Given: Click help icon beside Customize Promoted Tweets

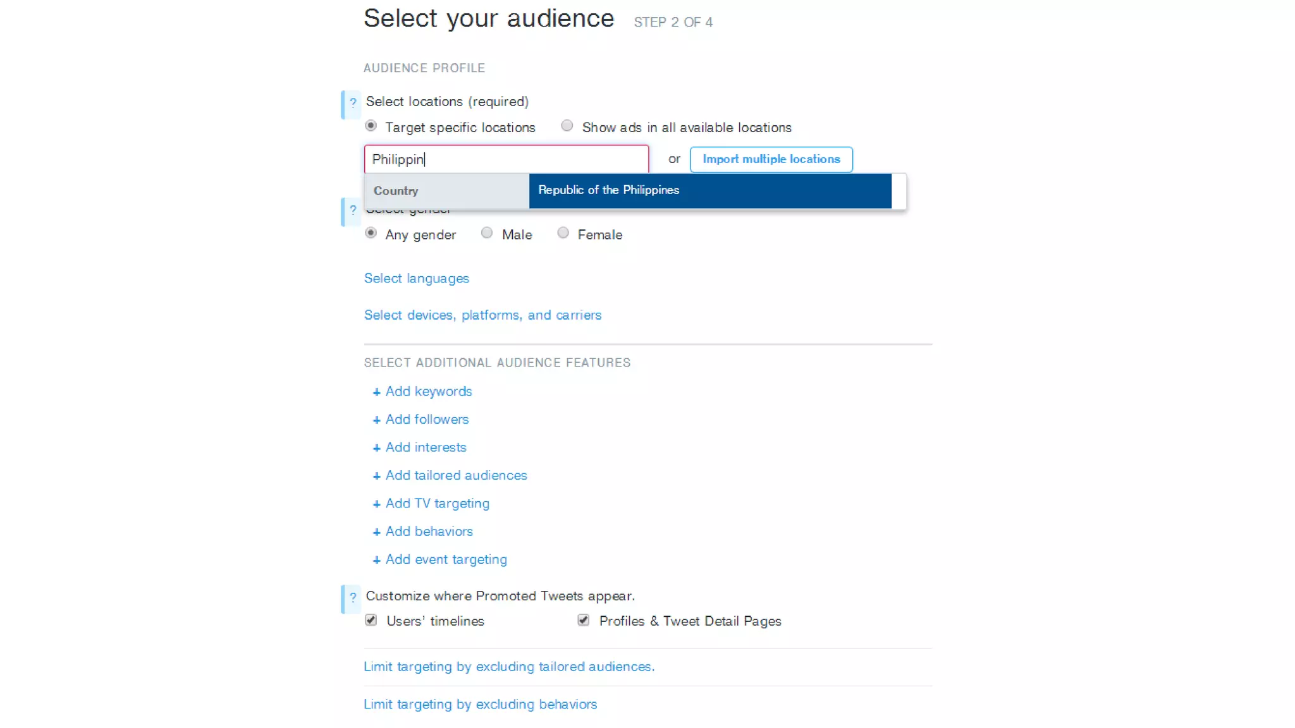Looking at the screenshot, I should click(x=352, y=597).
